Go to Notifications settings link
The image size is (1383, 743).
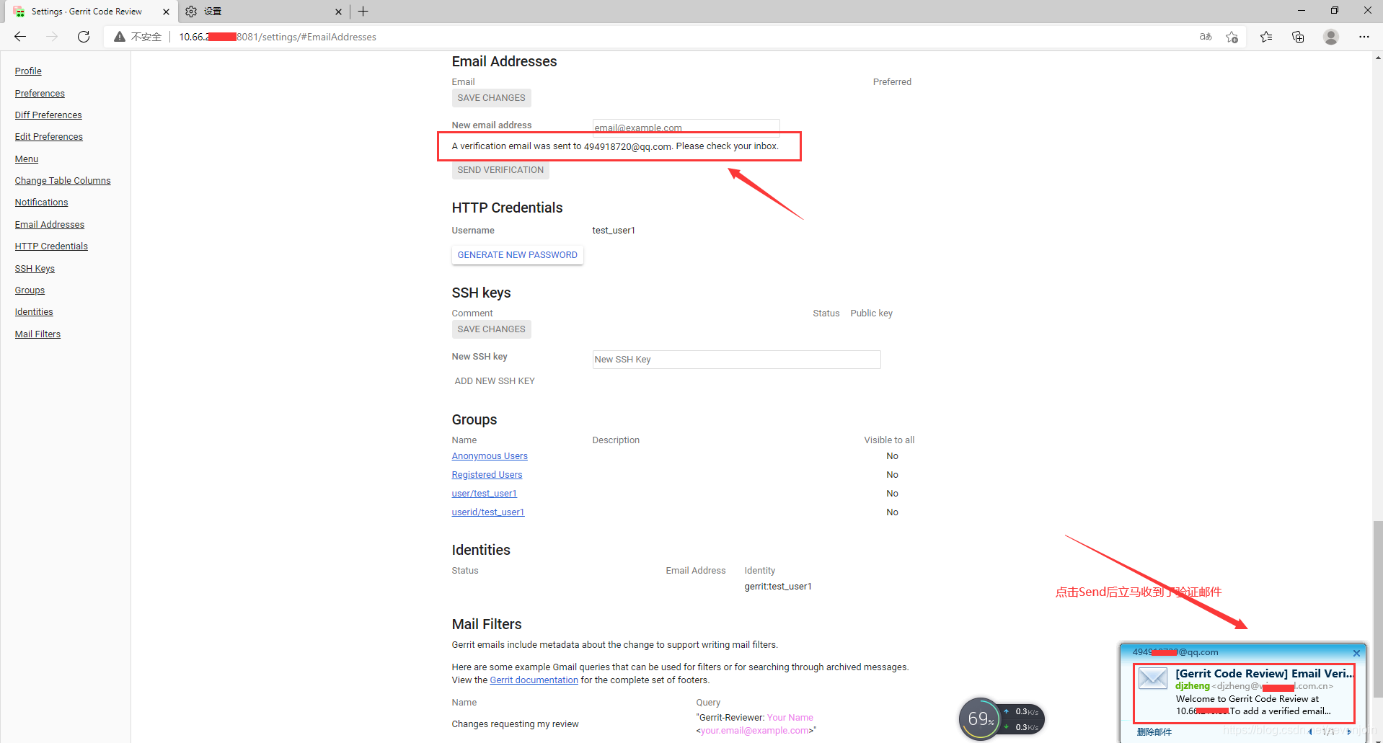point(41,202)
